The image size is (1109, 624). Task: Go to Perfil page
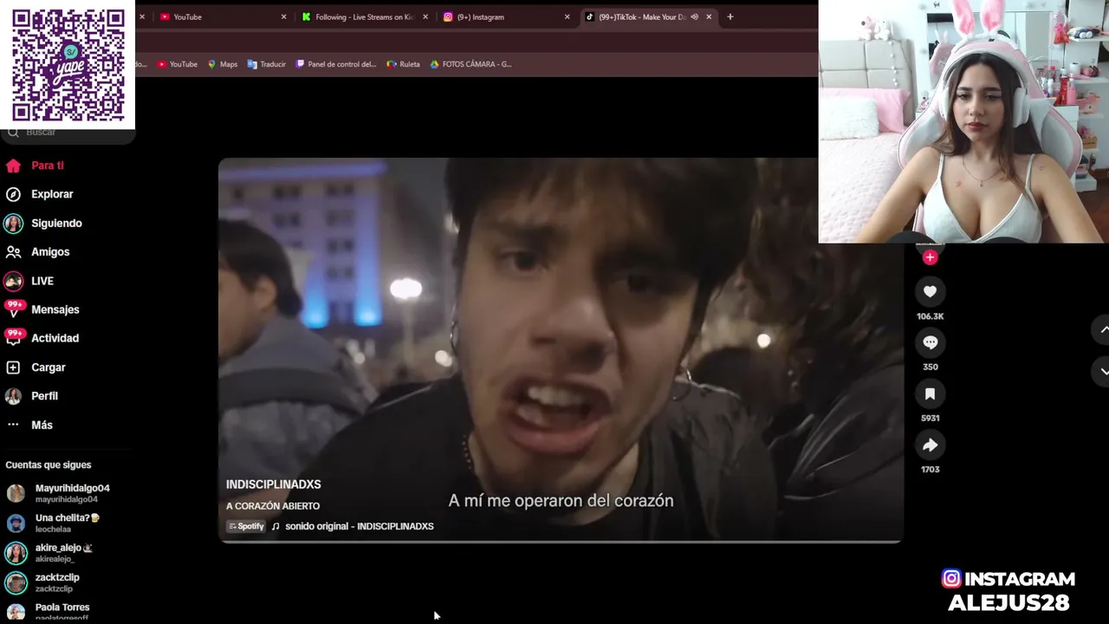(x=31, y=396)
